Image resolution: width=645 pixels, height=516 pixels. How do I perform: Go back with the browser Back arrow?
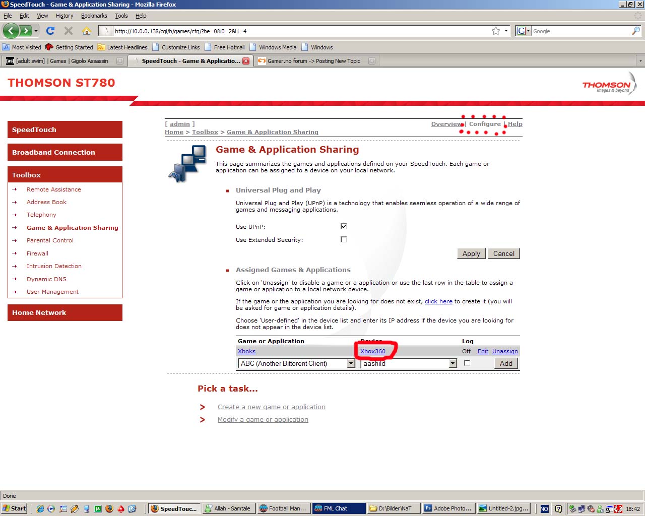click(11, 31)
